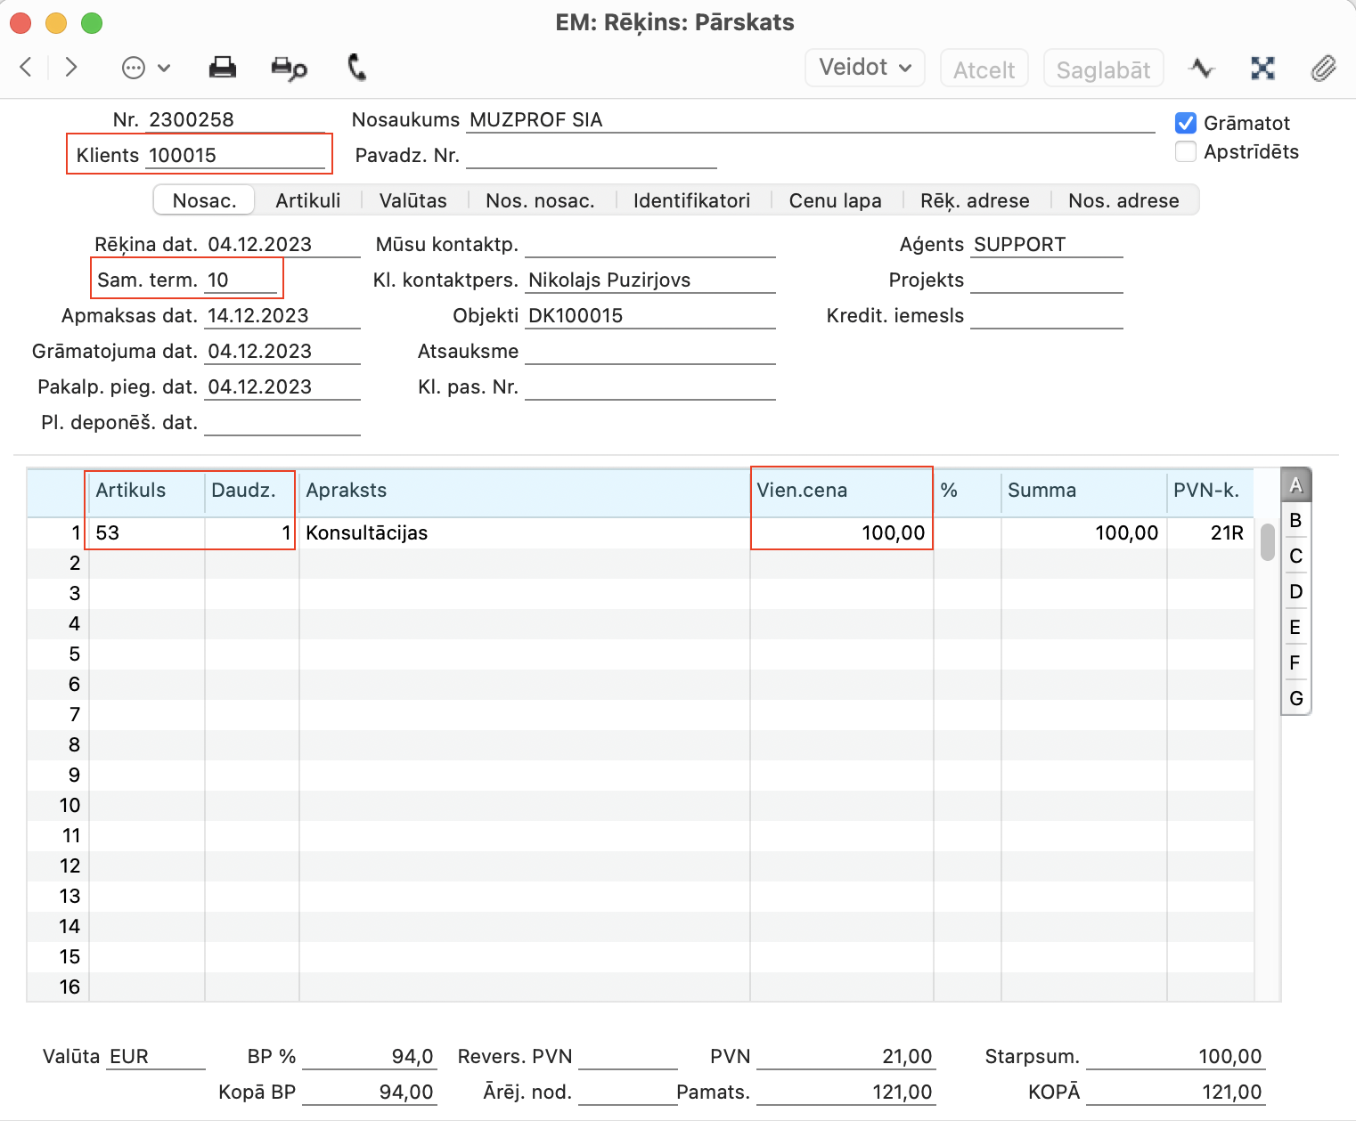Click the printer icon
Screen dimensions: 1356x1121
(x=222, y=68)
